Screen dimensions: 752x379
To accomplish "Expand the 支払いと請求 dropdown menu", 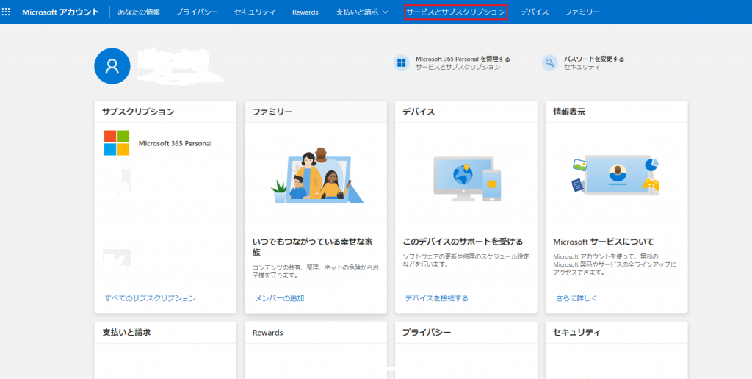I will [362, 12].
